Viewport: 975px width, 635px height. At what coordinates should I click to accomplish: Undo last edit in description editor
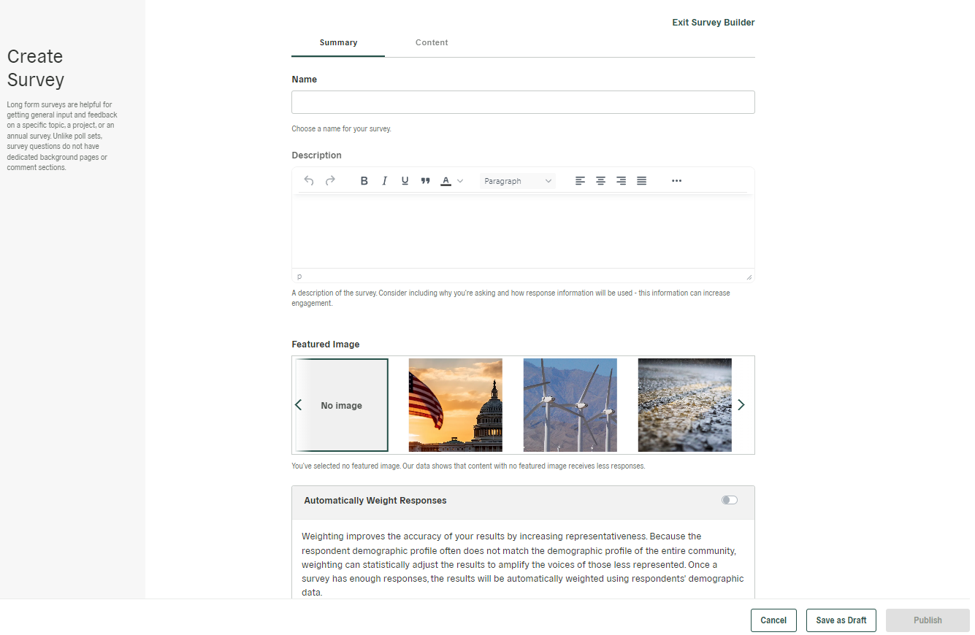tap(309, 181)
